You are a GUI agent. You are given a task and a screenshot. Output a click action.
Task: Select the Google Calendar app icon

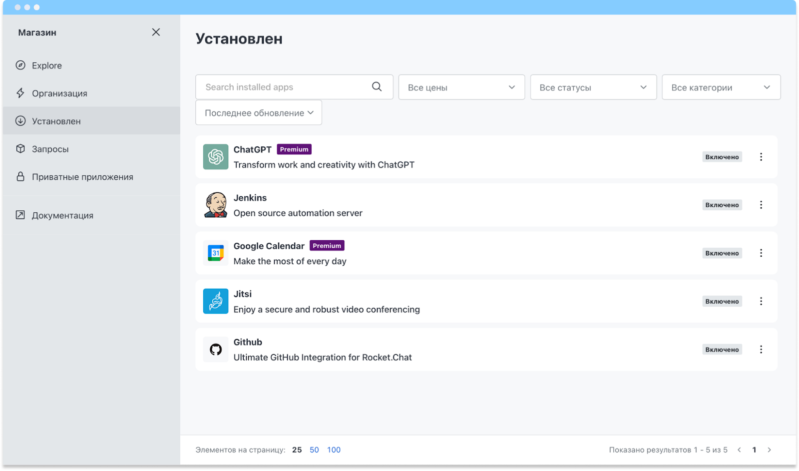[215, 253]
